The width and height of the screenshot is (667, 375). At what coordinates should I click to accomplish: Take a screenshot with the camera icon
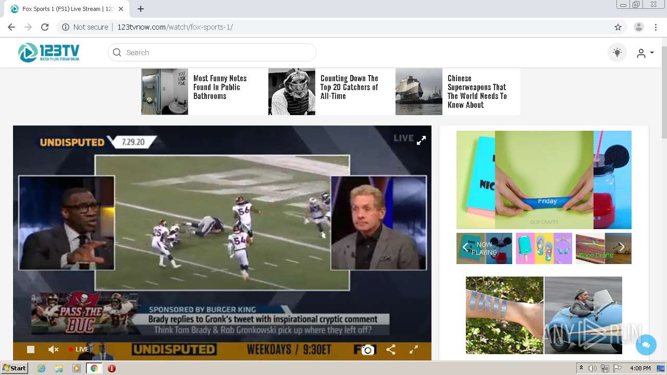368,350
